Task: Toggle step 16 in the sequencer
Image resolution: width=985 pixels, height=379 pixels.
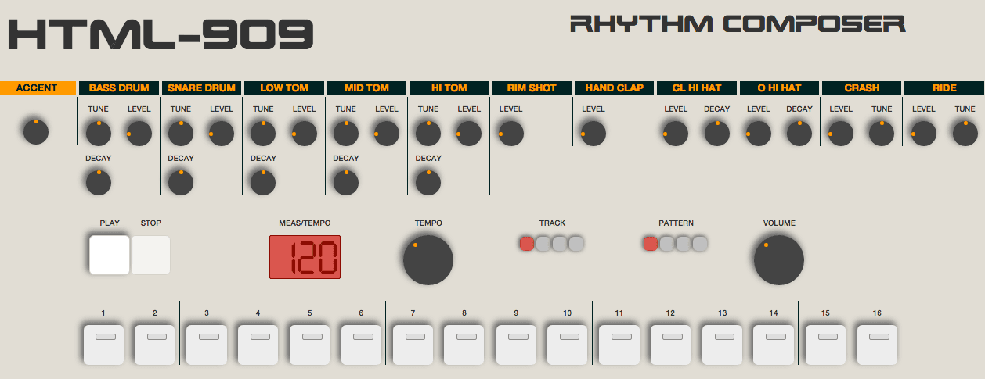Action: [877, 345]
